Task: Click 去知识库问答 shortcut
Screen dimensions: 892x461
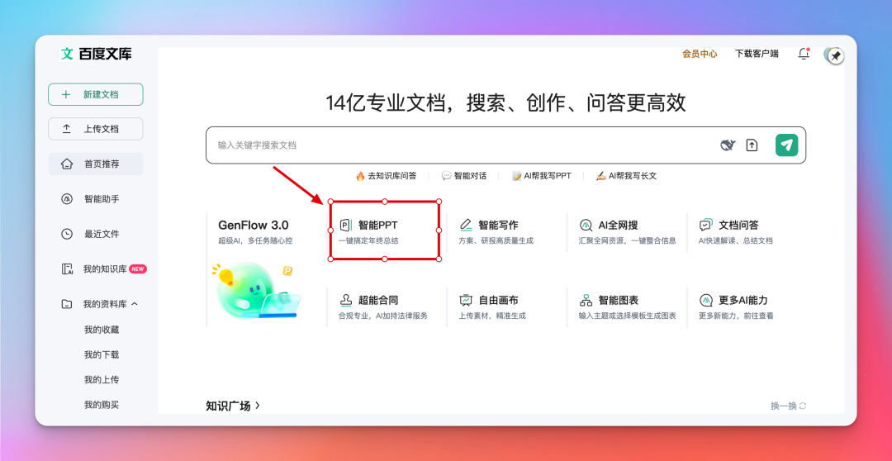Action: click(x=386, y=176)
